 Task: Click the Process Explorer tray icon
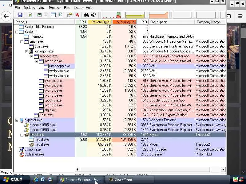tap(235, 179)
